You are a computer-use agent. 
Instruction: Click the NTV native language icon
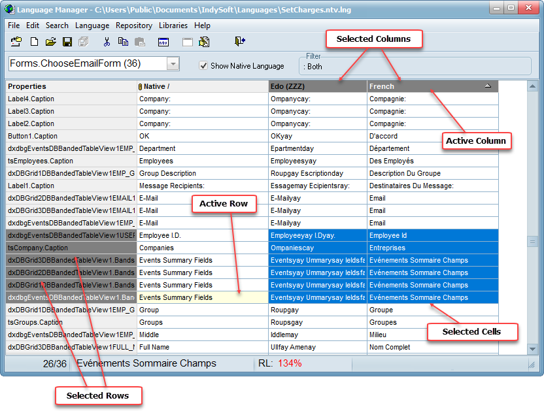click(163, 42)
